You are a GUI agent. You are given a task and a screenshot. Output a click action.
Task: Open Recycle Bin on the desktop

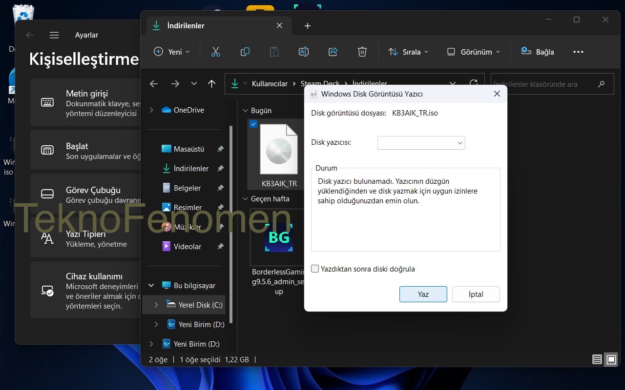[x=23, y=14]
